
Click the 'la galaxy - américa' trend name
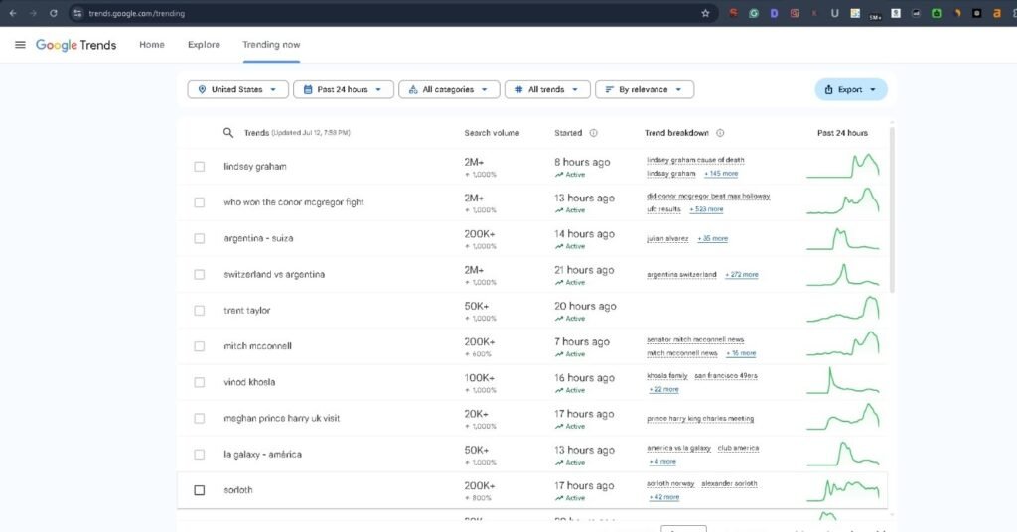[262, 455]
